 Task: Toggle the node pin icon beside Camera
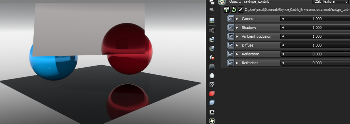231,19
